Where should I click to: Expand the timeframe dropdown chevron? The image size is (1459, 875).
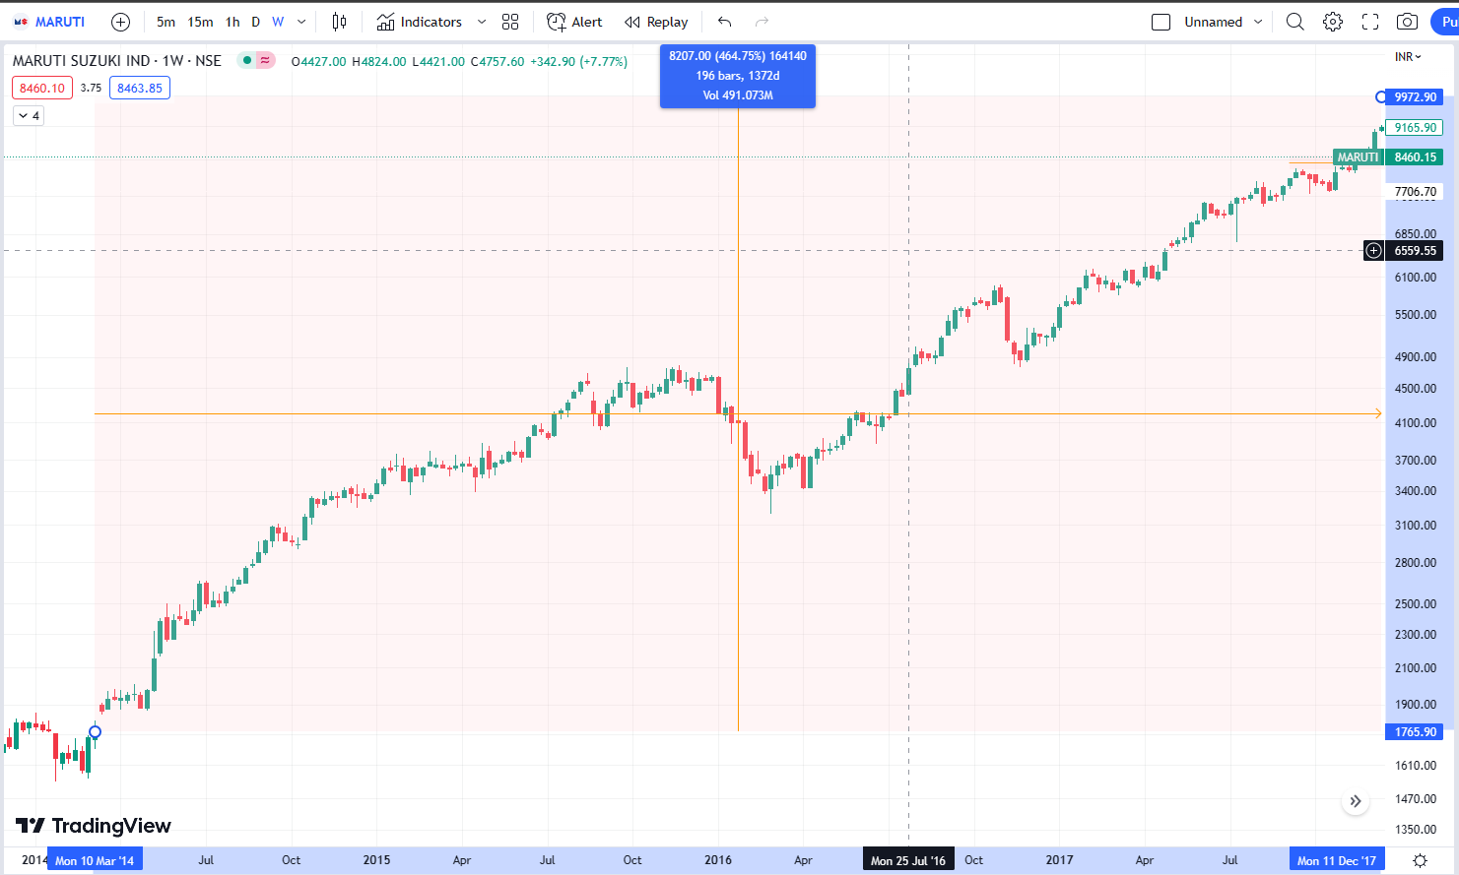coord(301,22)
